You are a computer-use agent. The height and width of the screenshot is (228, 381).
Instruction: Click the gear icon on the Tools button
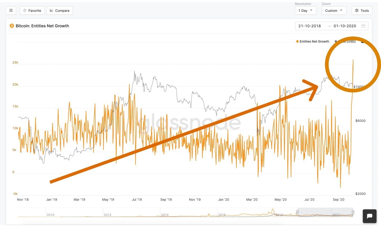coord(357,11)
